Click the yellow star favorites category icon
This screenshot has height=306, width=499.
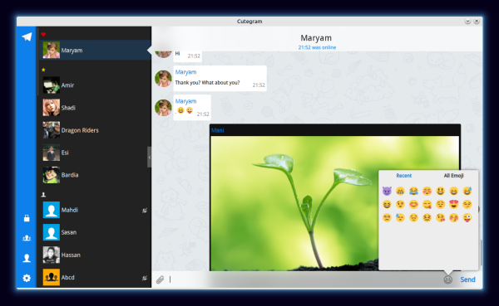coord(43,70)
